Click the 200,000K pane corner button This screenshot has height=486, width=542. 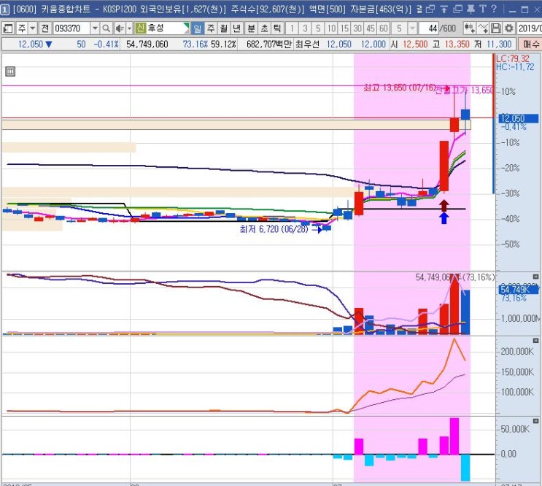[x=535, y=341]
